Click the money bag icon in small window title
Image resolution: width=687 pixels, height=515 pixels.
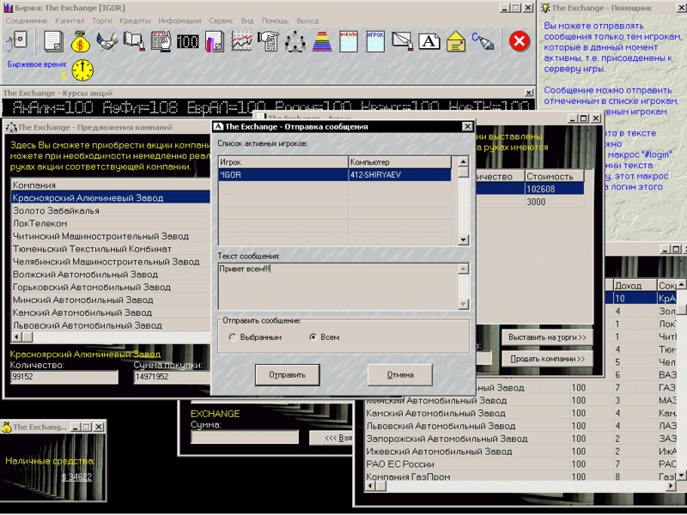click(x=7, y=427)
